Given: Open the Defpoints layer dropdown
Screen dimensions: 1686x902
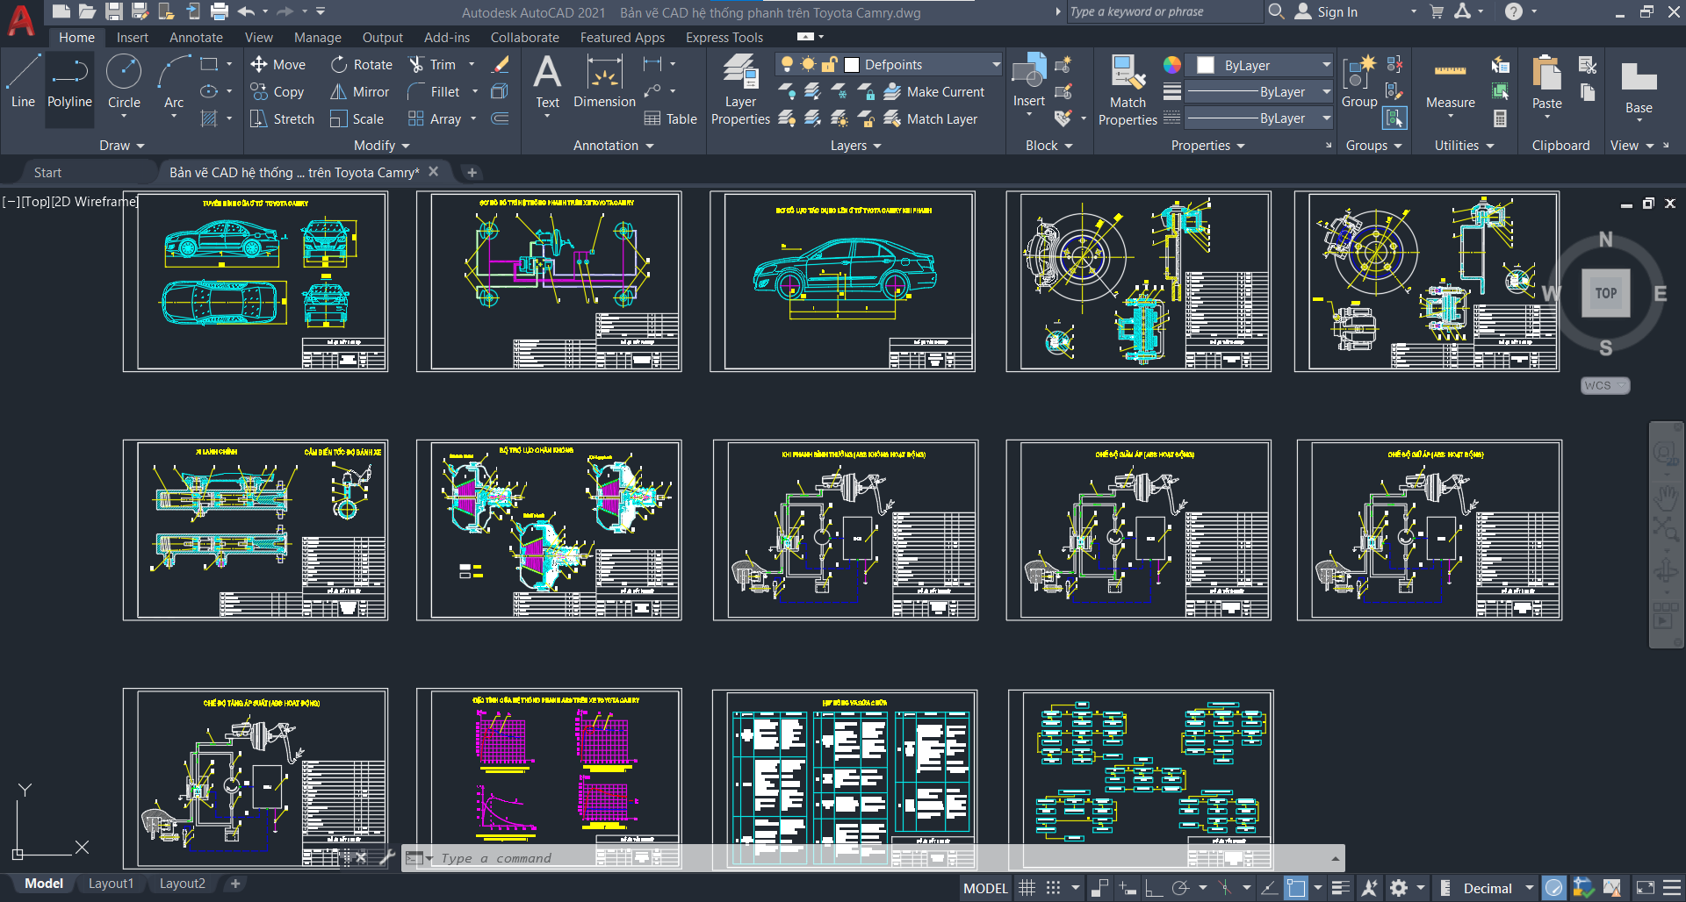Looking at the screenshot, I should pyautogui.click(x=996, y=64).
